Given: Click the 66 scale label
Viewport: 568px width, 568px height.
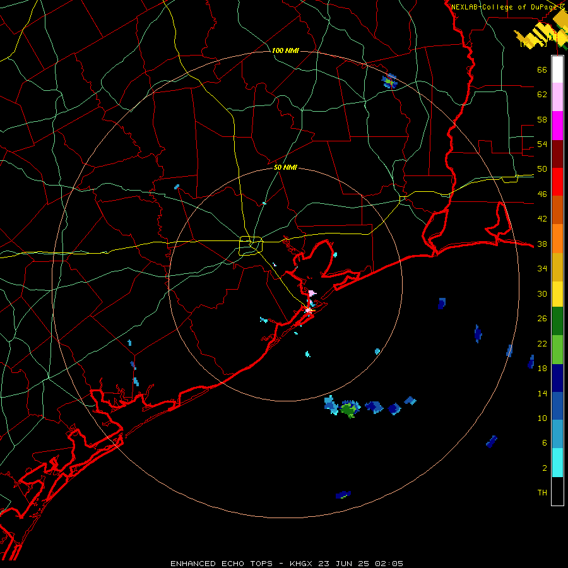Looking at the screenshot, I should (x=542, y=69).
